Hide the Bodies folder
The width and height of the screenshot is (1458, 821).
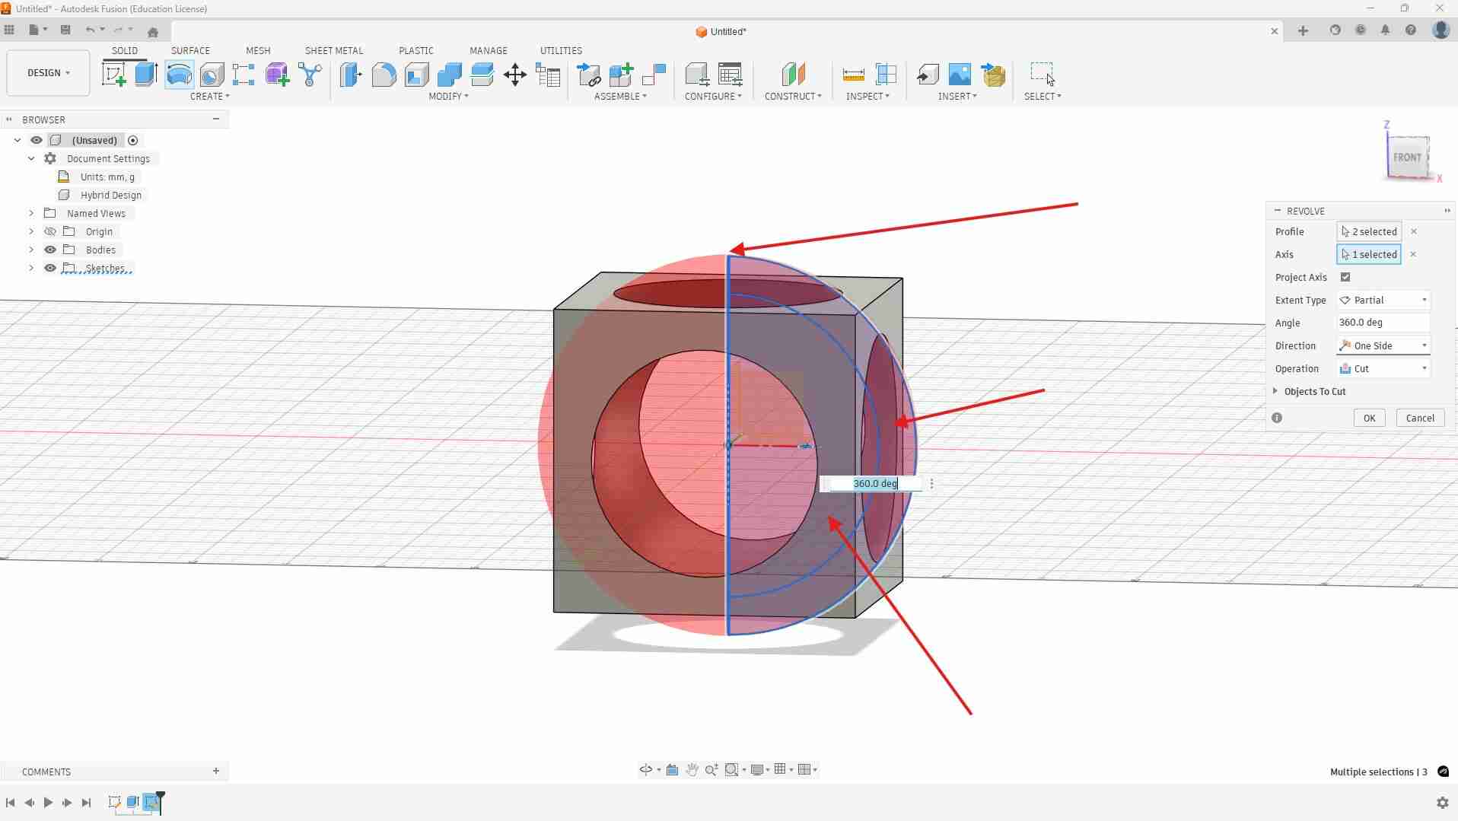tap(50, 250)
